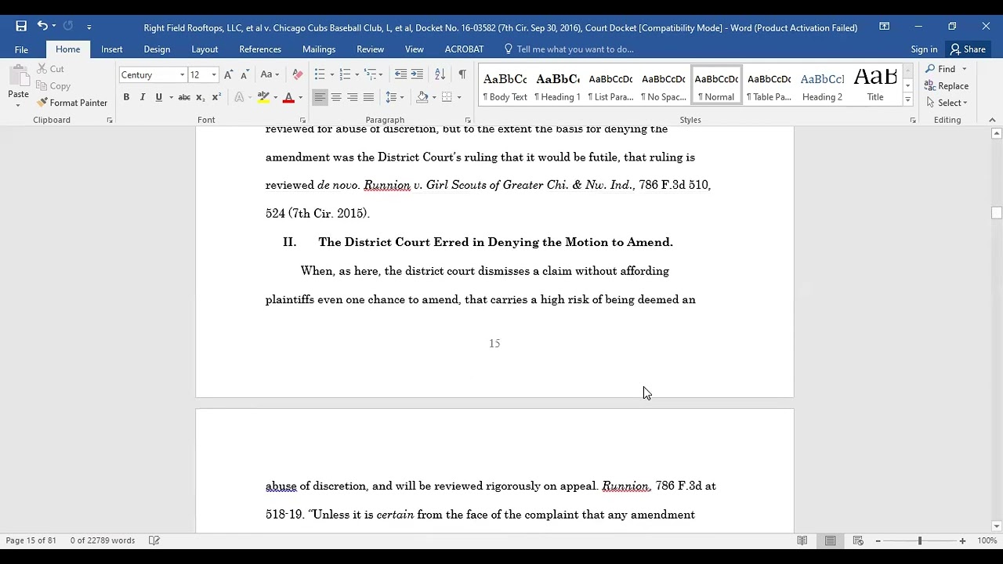The width and height of the screenshot is (1003, 564).
Task: Align paragraph text to the right
Action: pos(353,97)
